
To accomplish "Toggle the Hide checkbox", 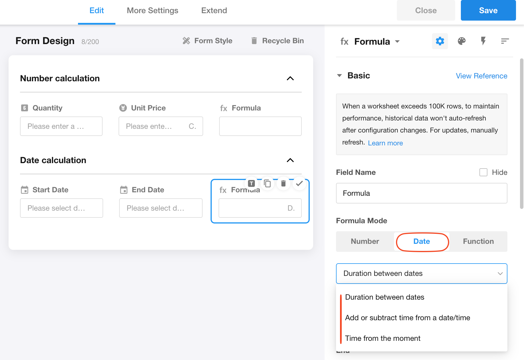I will [483, 172].
